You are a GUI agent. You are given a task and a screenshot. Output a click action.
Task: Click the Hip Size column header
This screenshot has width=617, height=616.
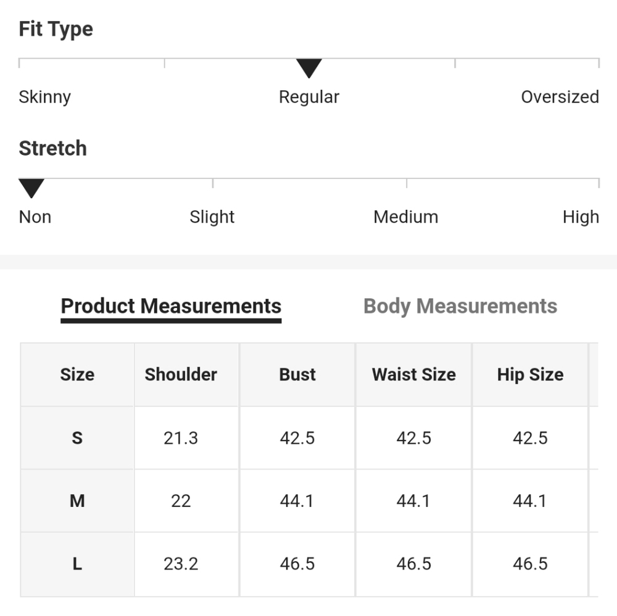pyautogui.click(x=530, y=375)
